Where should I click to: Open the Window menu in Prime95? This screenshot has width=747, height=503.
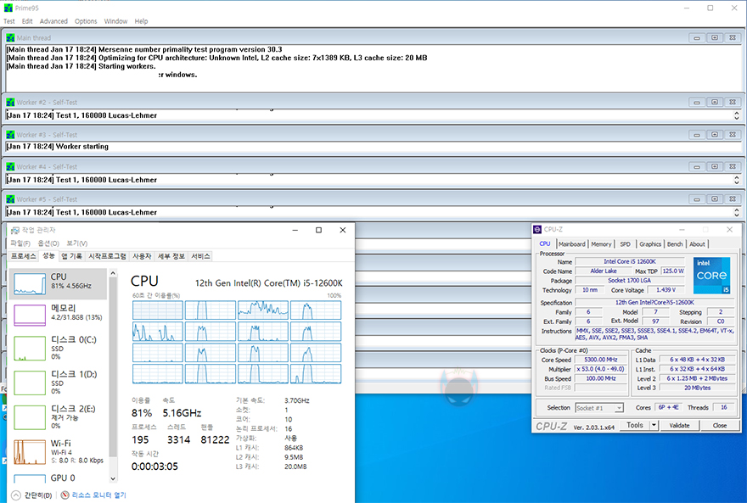115,21
